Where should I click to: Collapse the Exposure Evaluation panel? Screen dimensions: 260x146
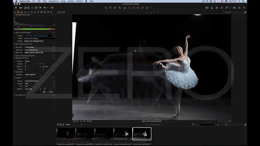[x=15, y=15]
